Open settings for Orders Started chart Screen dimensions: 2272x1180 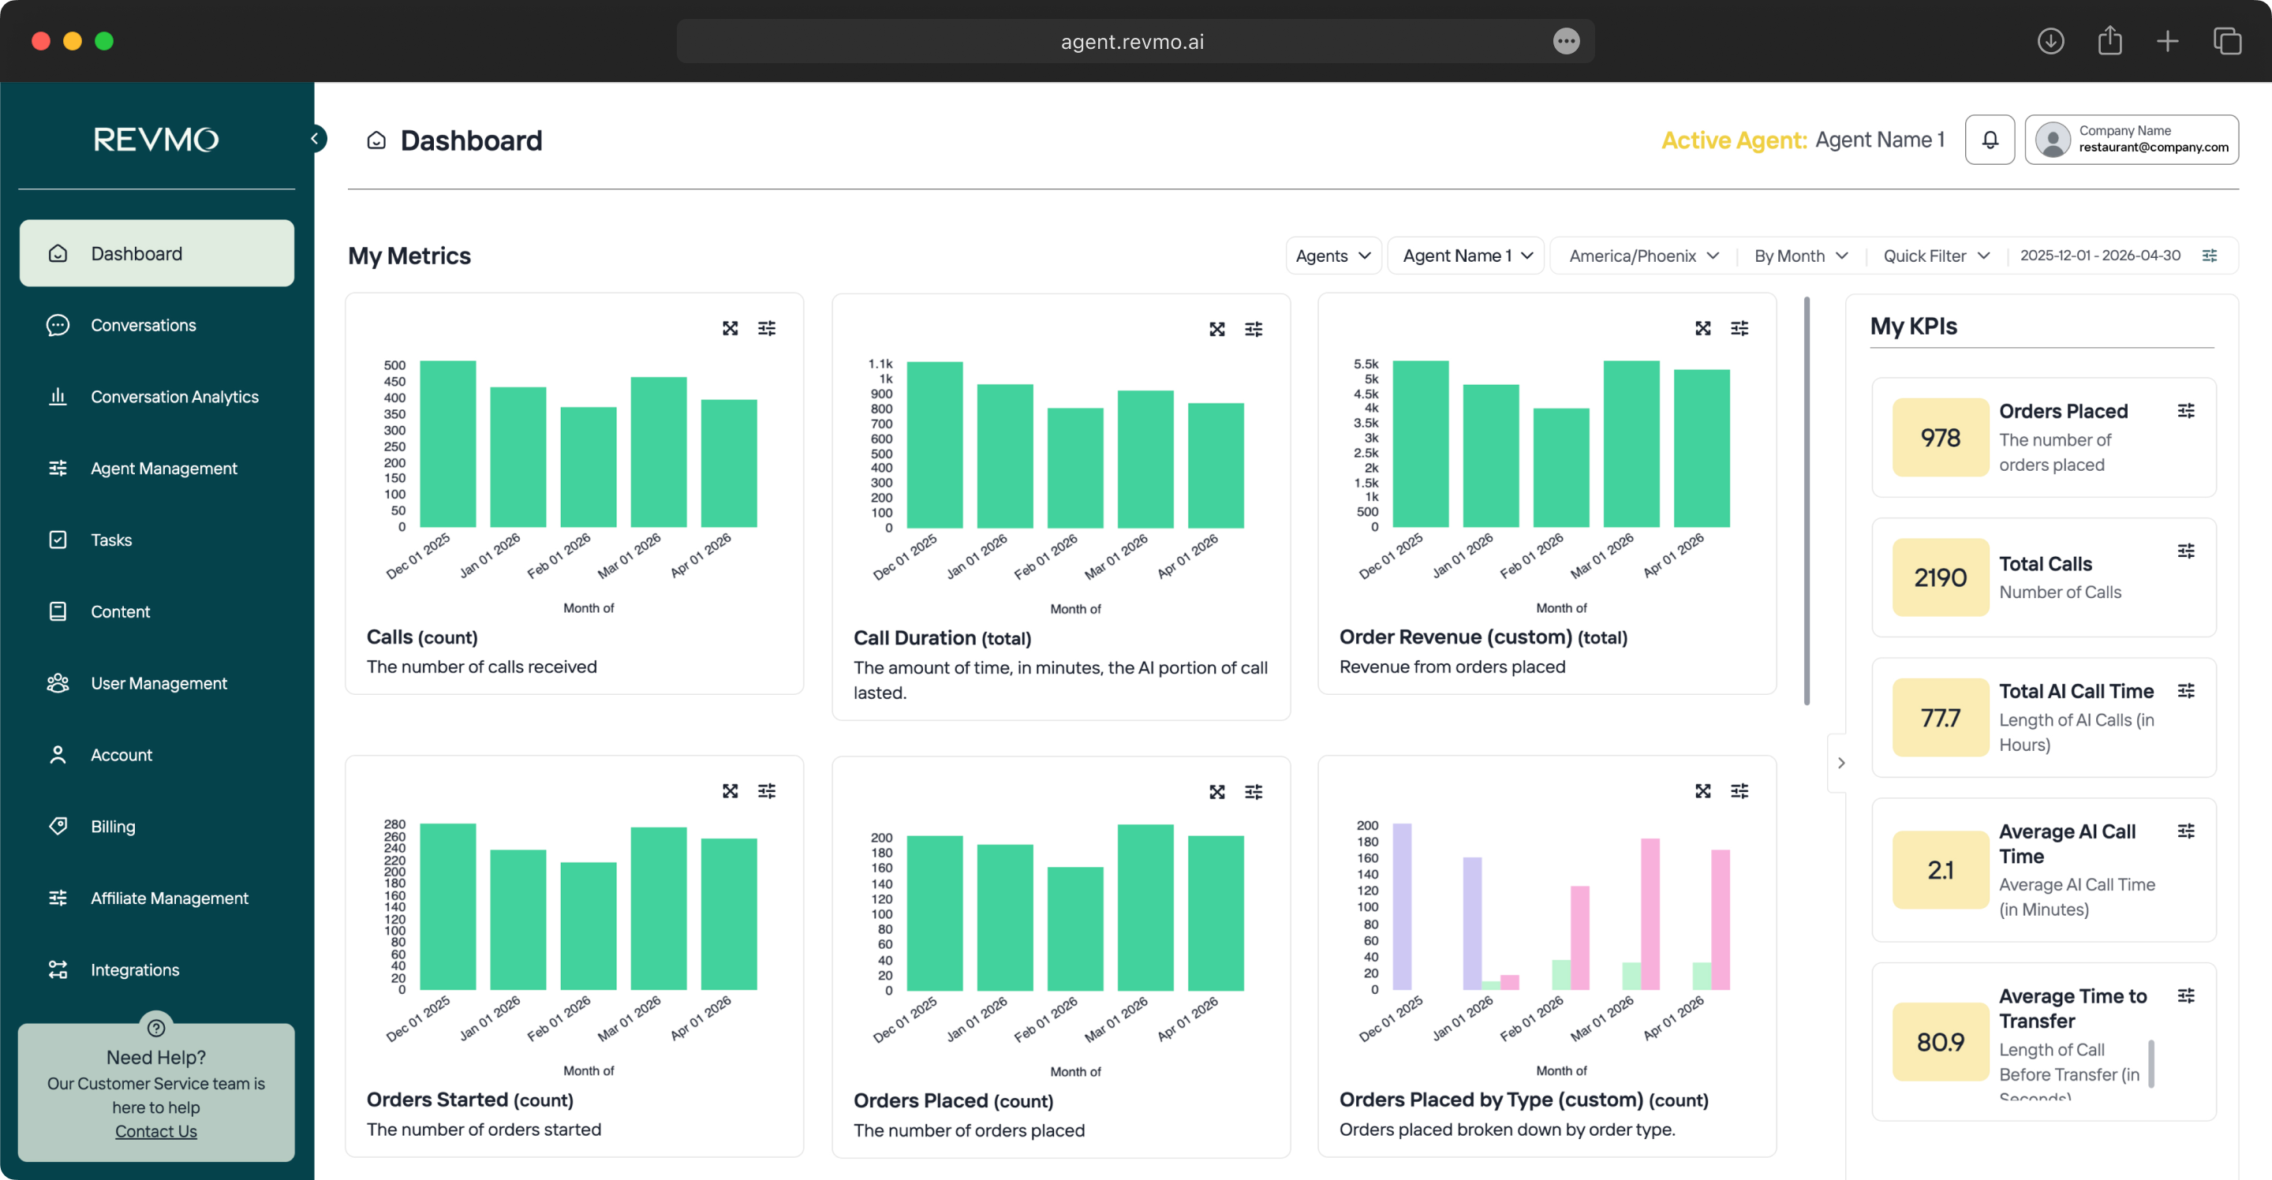[x=767, y=791]
